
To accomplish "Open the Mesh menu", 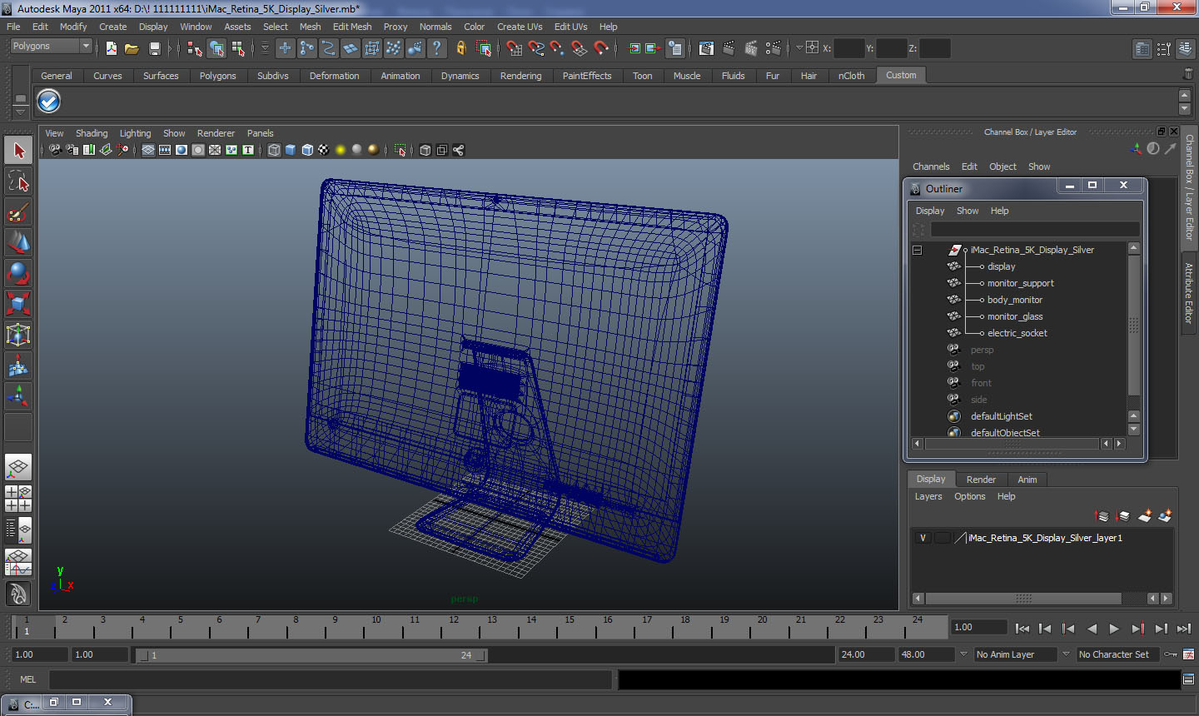I will pos(310,27).
